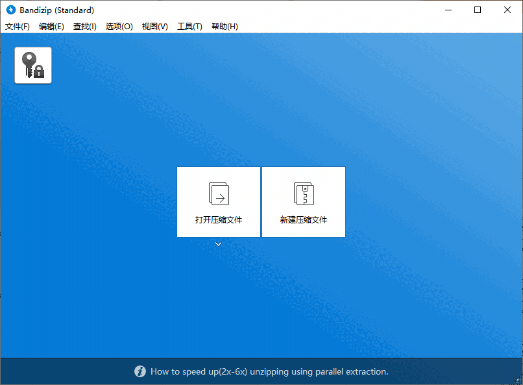
Task: Open the 查找 menu
Action: (x=84, y=26)
